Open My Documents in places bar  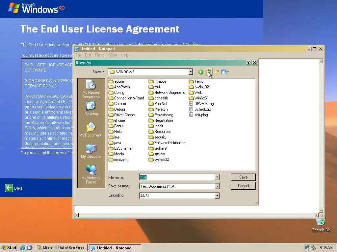[91, 130]
